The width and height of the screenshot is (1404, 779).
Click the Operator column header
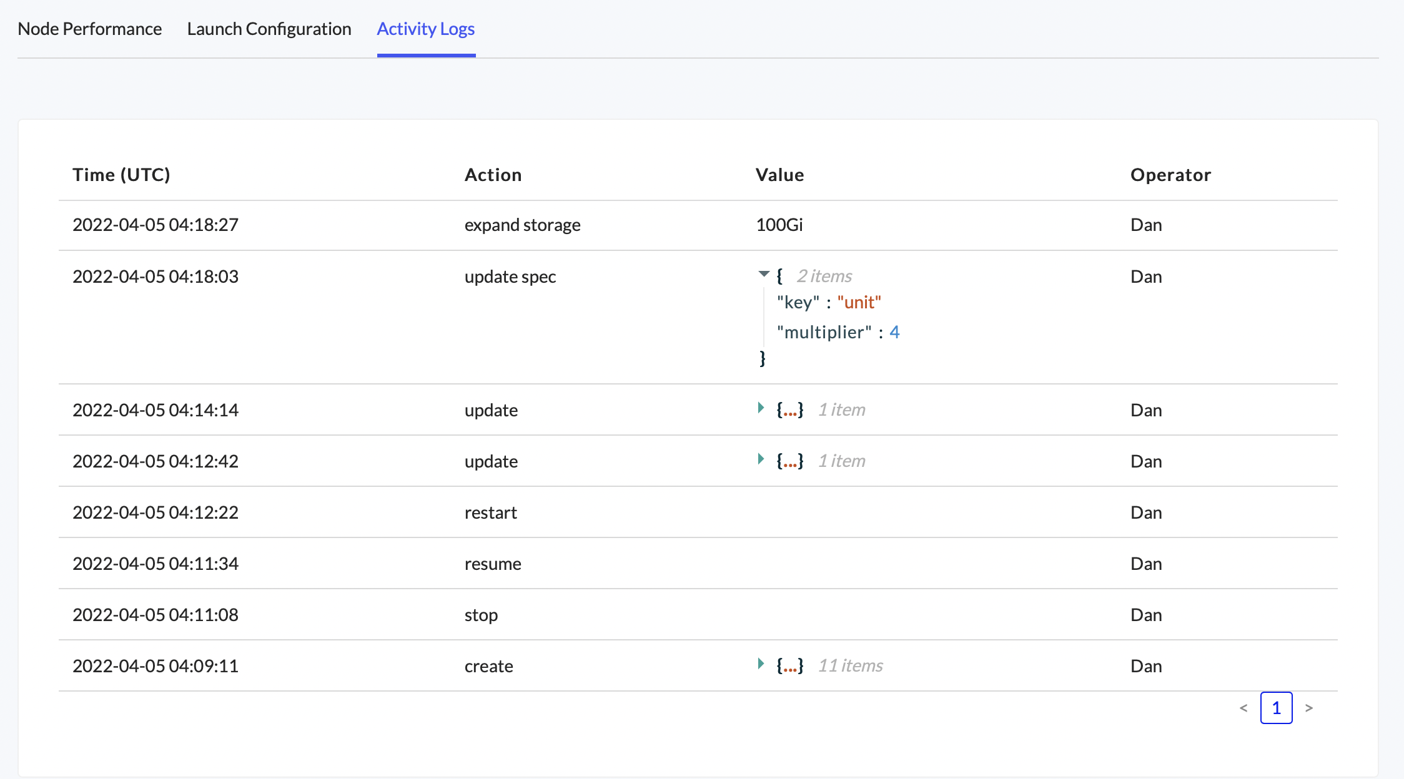point(1170,175)
